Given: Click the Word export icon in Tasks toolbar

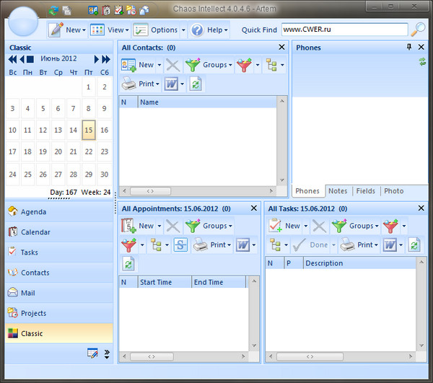Looking at the screenshot, I should 390,245.
